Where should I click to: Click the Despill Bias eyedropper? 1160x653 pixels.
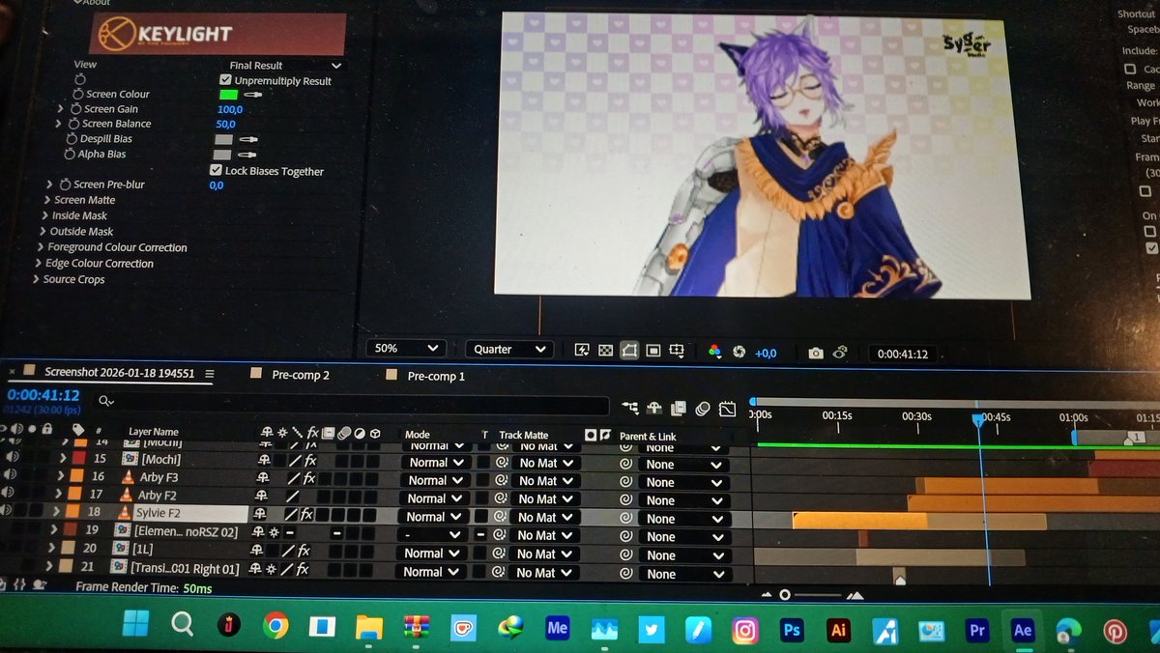coord(248,139)
